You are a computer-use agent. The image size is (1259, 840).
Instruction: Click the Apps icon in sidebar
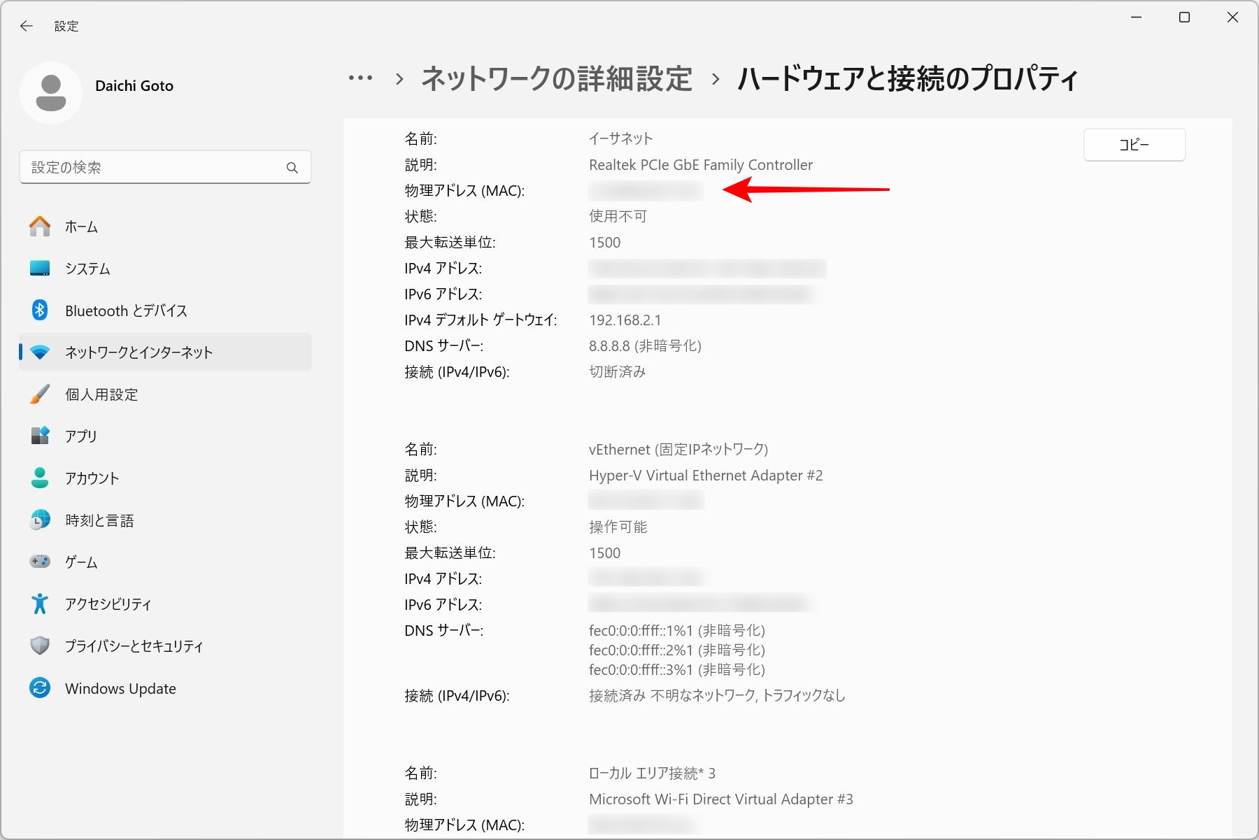40,436
